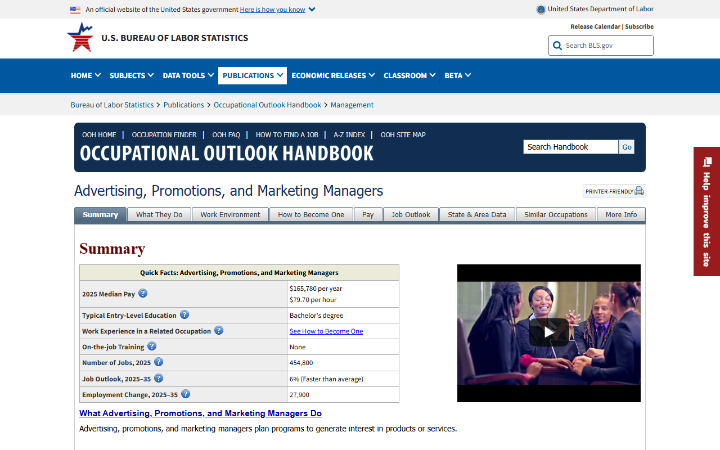This screenshot has width=720, height=450.
Task: Switch to the Work Environment tab
Action: click(x=230, y=215)
